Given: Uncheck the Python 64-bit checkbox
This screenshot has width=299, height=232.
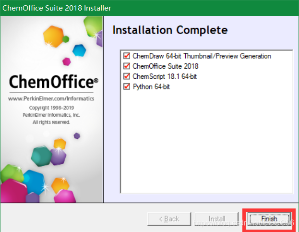Looking at the screenshot, I should (127, 86).
